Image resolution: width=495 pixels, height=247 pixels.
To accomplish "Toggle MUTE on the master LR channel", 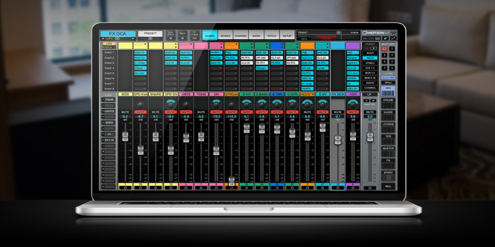I will tap(370, 112).
